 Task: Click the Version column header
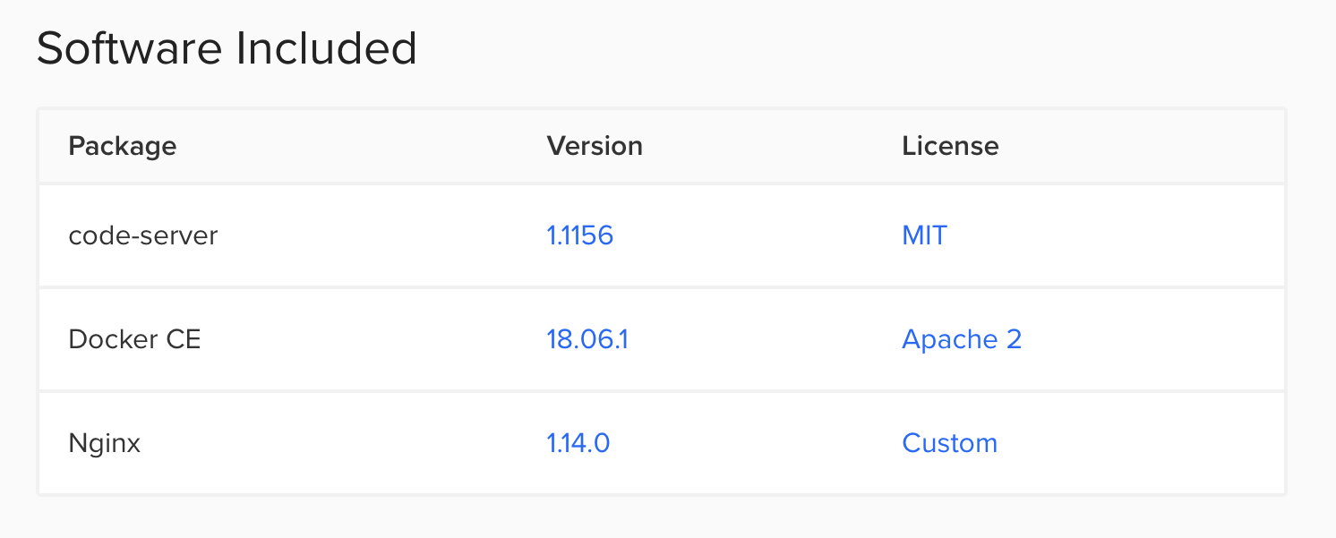tap(595, 146)
